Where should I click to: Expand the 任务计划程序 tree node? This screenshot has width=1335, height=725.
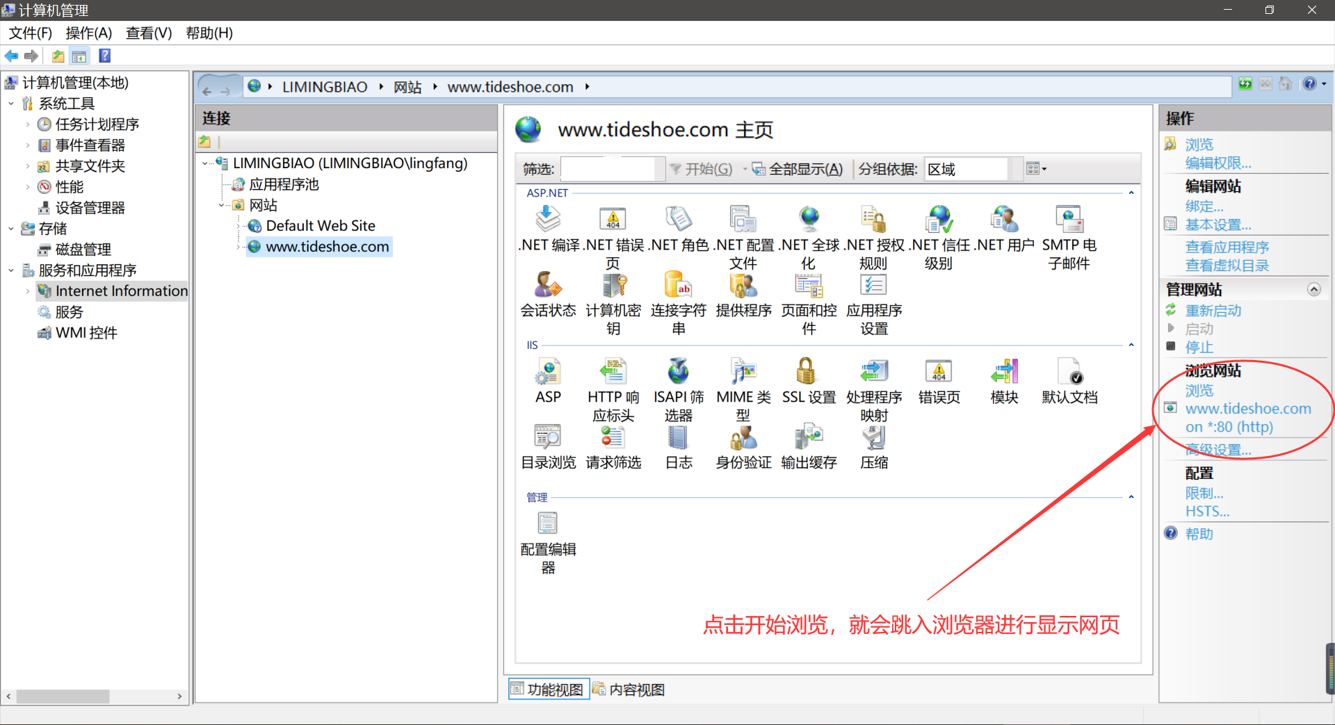pyautogui.click(x=28, y=124)
